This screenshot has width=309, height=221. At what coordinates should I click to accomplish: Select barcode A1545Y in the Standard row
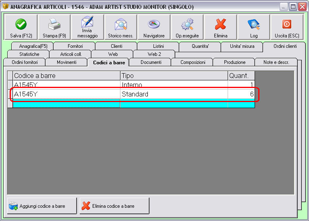click(x=66, y=94)
